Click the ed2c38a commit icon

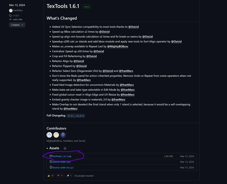10,19
